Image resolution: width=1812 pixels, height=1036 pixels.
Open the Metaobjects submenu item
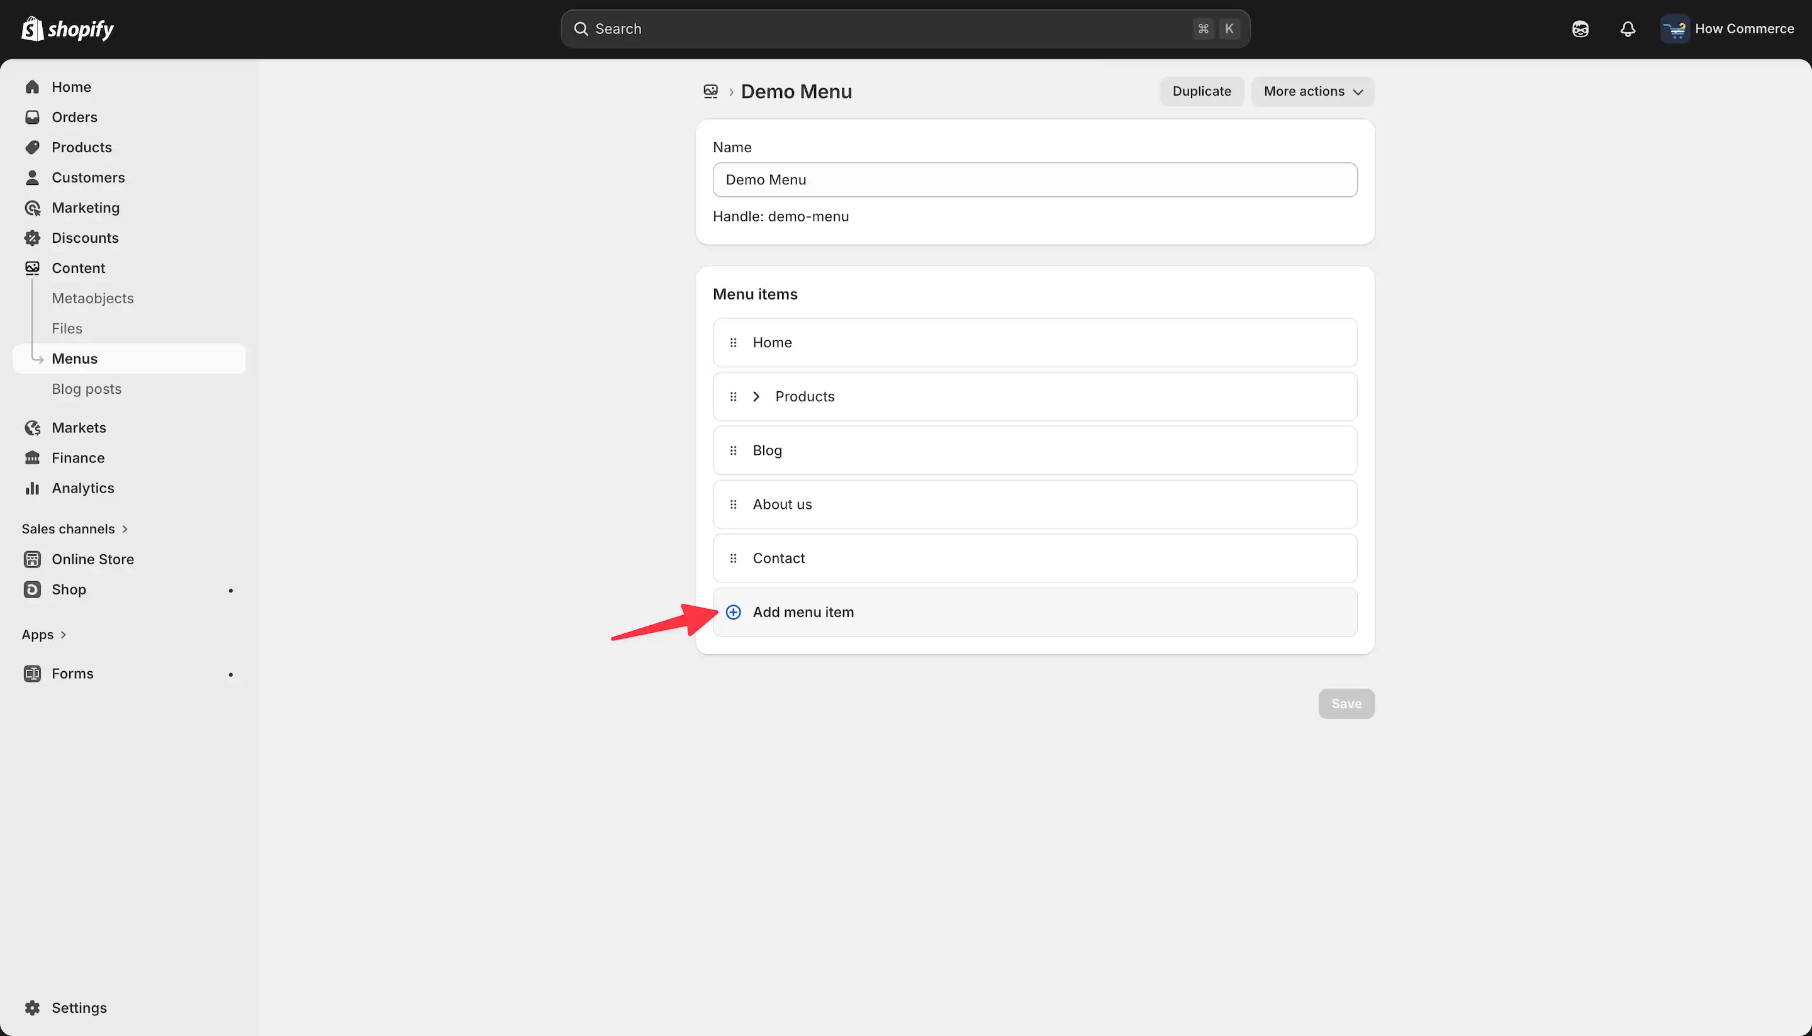[x=92, y=298]
